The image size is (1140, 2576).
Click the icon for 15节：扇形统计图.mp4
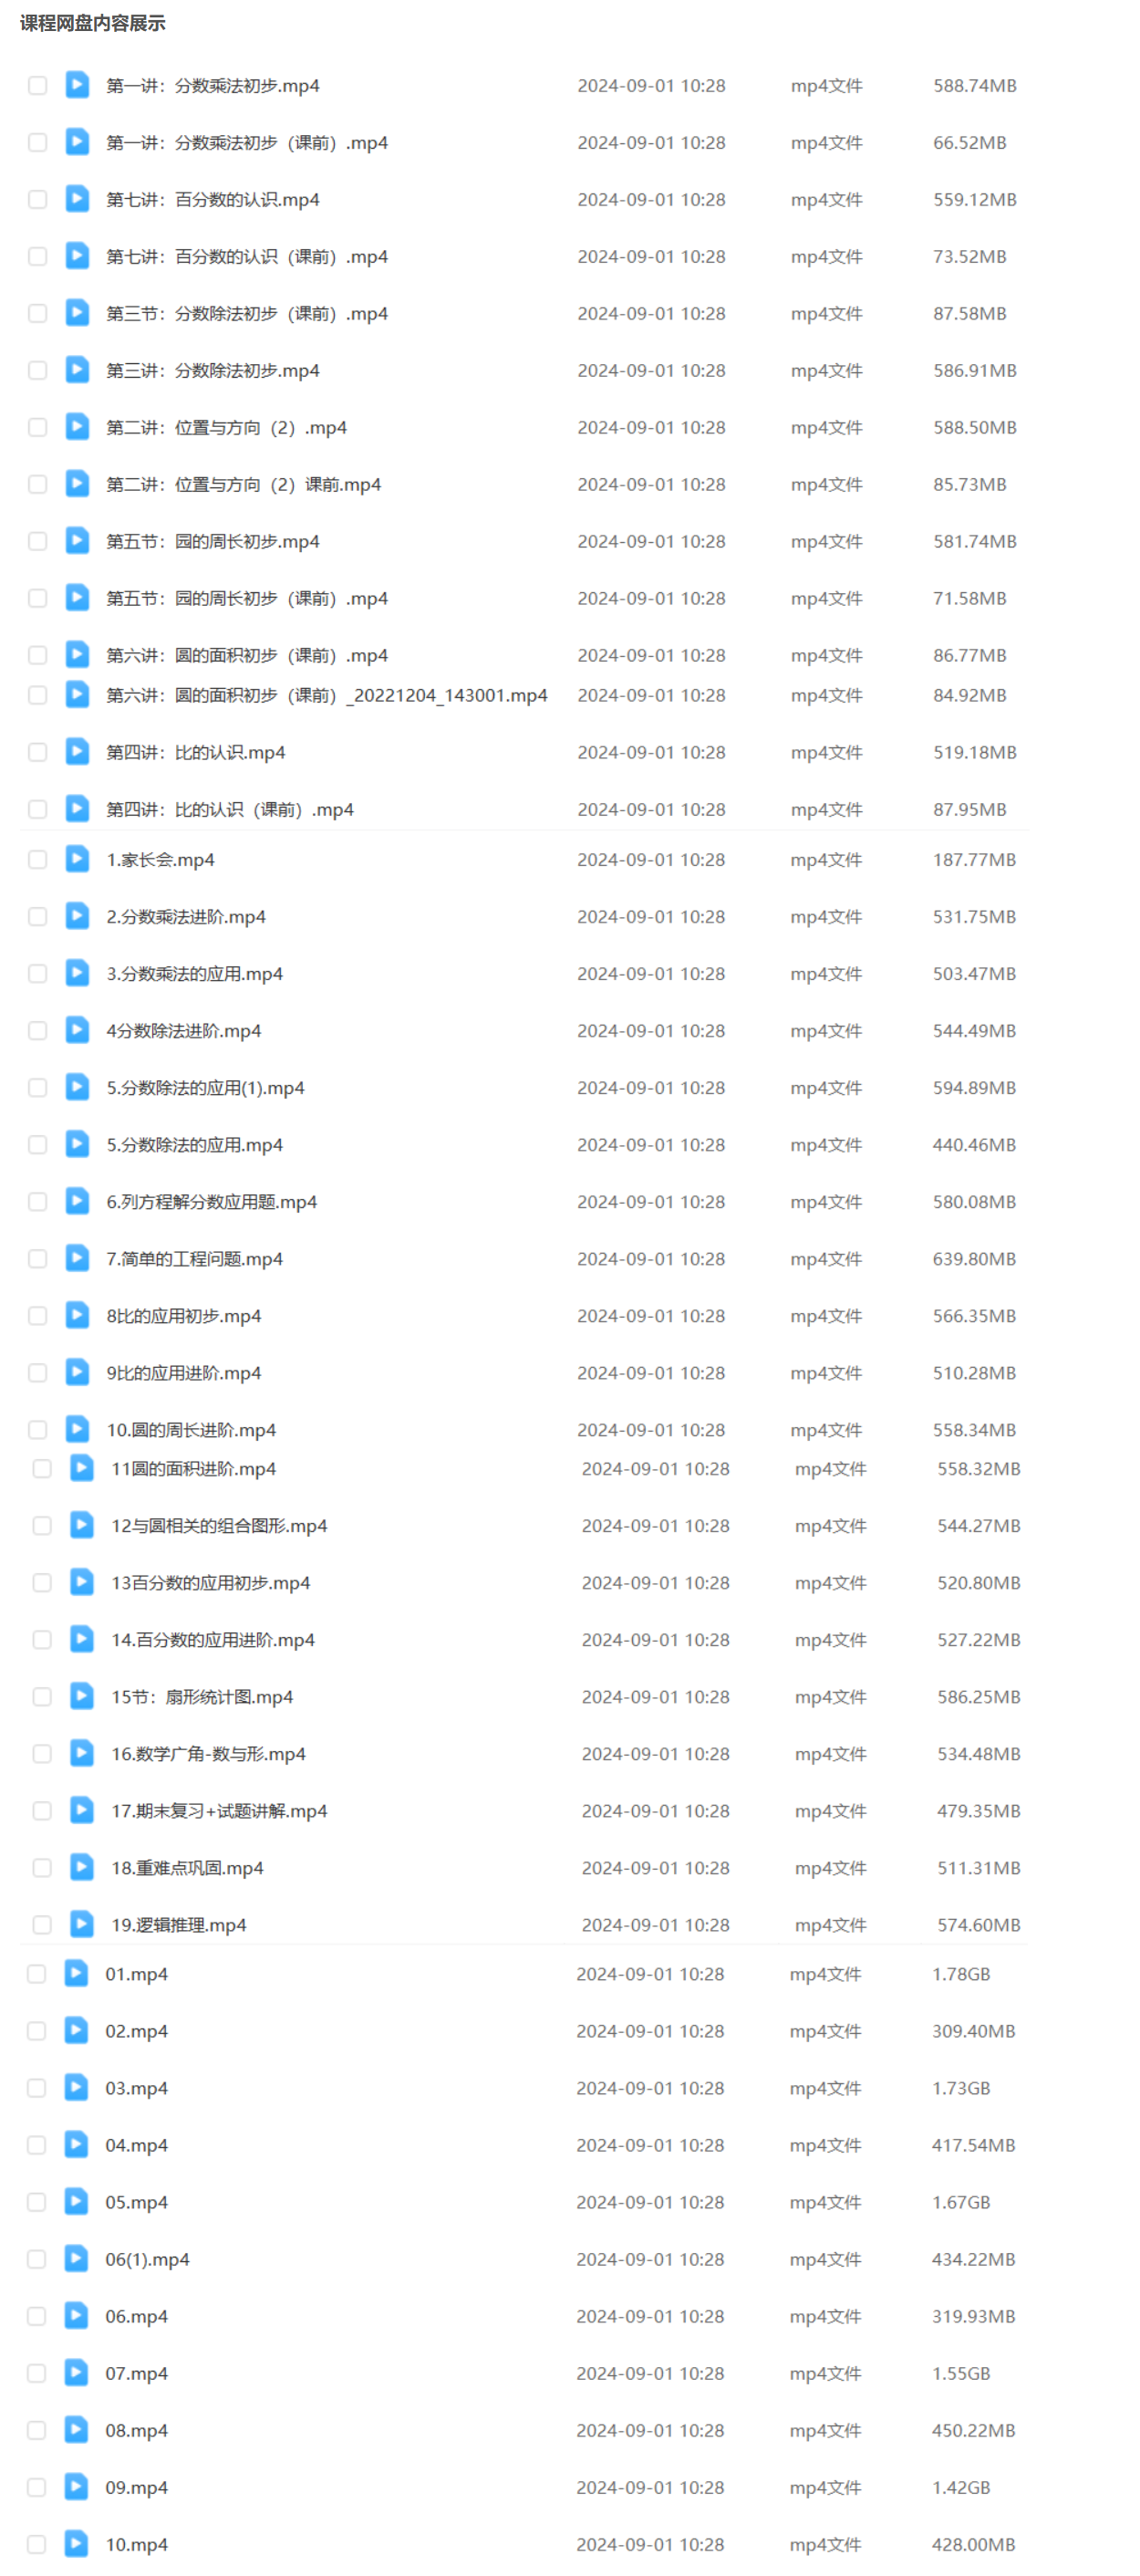(82, 1696)
